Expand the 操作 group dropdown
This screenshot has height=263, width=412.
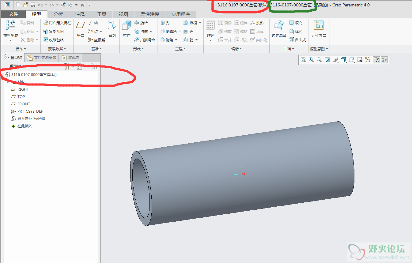point(21,49)
